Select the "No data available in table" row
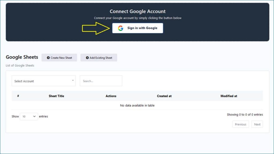 coord(137,105)
